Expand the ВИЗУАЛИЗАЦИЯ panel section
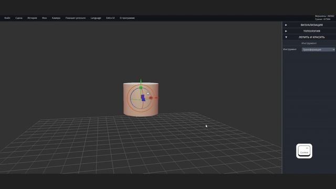Image resolution: width=336 pixels, height=189 pixels. (309, 25)
